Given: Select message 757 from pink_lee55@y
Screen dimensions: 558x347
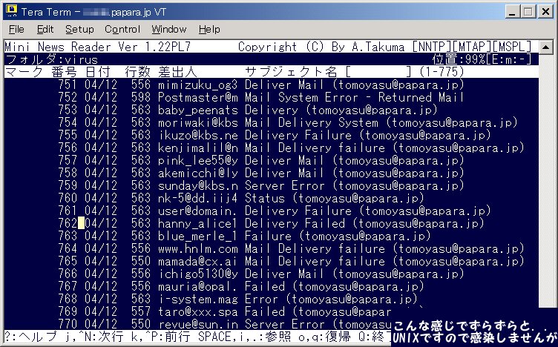Looking at the screenshot, I should 261,160.
